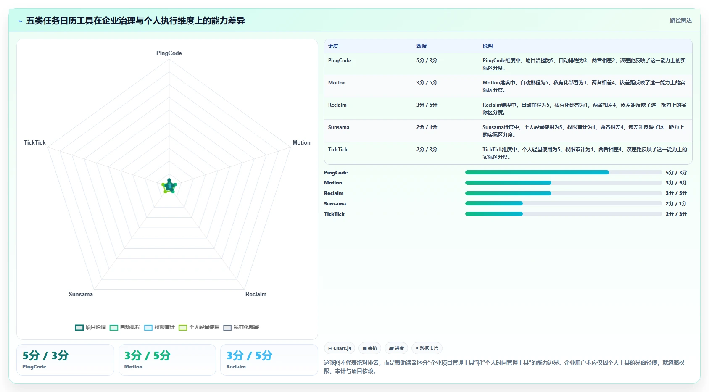Click the Sunsama label in progress list
709x392 pixels.
click(335, 203)
